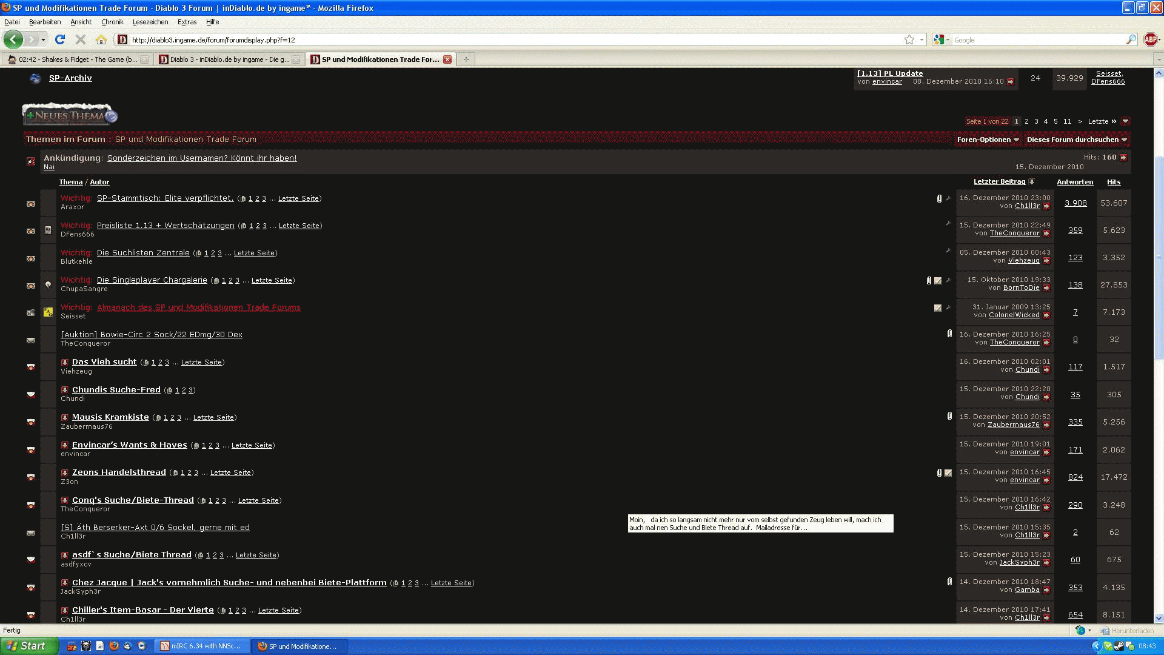Open Chiller's Item-Basar - Der Vierte thread

(143, 610)
